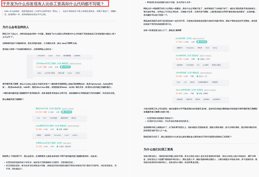Click the salary text 18-30K
The image size is (259, 177).
39,129
